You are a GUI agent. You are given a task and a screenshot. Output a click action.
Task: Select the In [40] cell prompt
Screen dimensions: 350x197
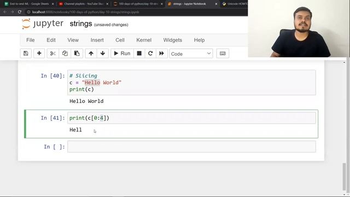point(52,76)
